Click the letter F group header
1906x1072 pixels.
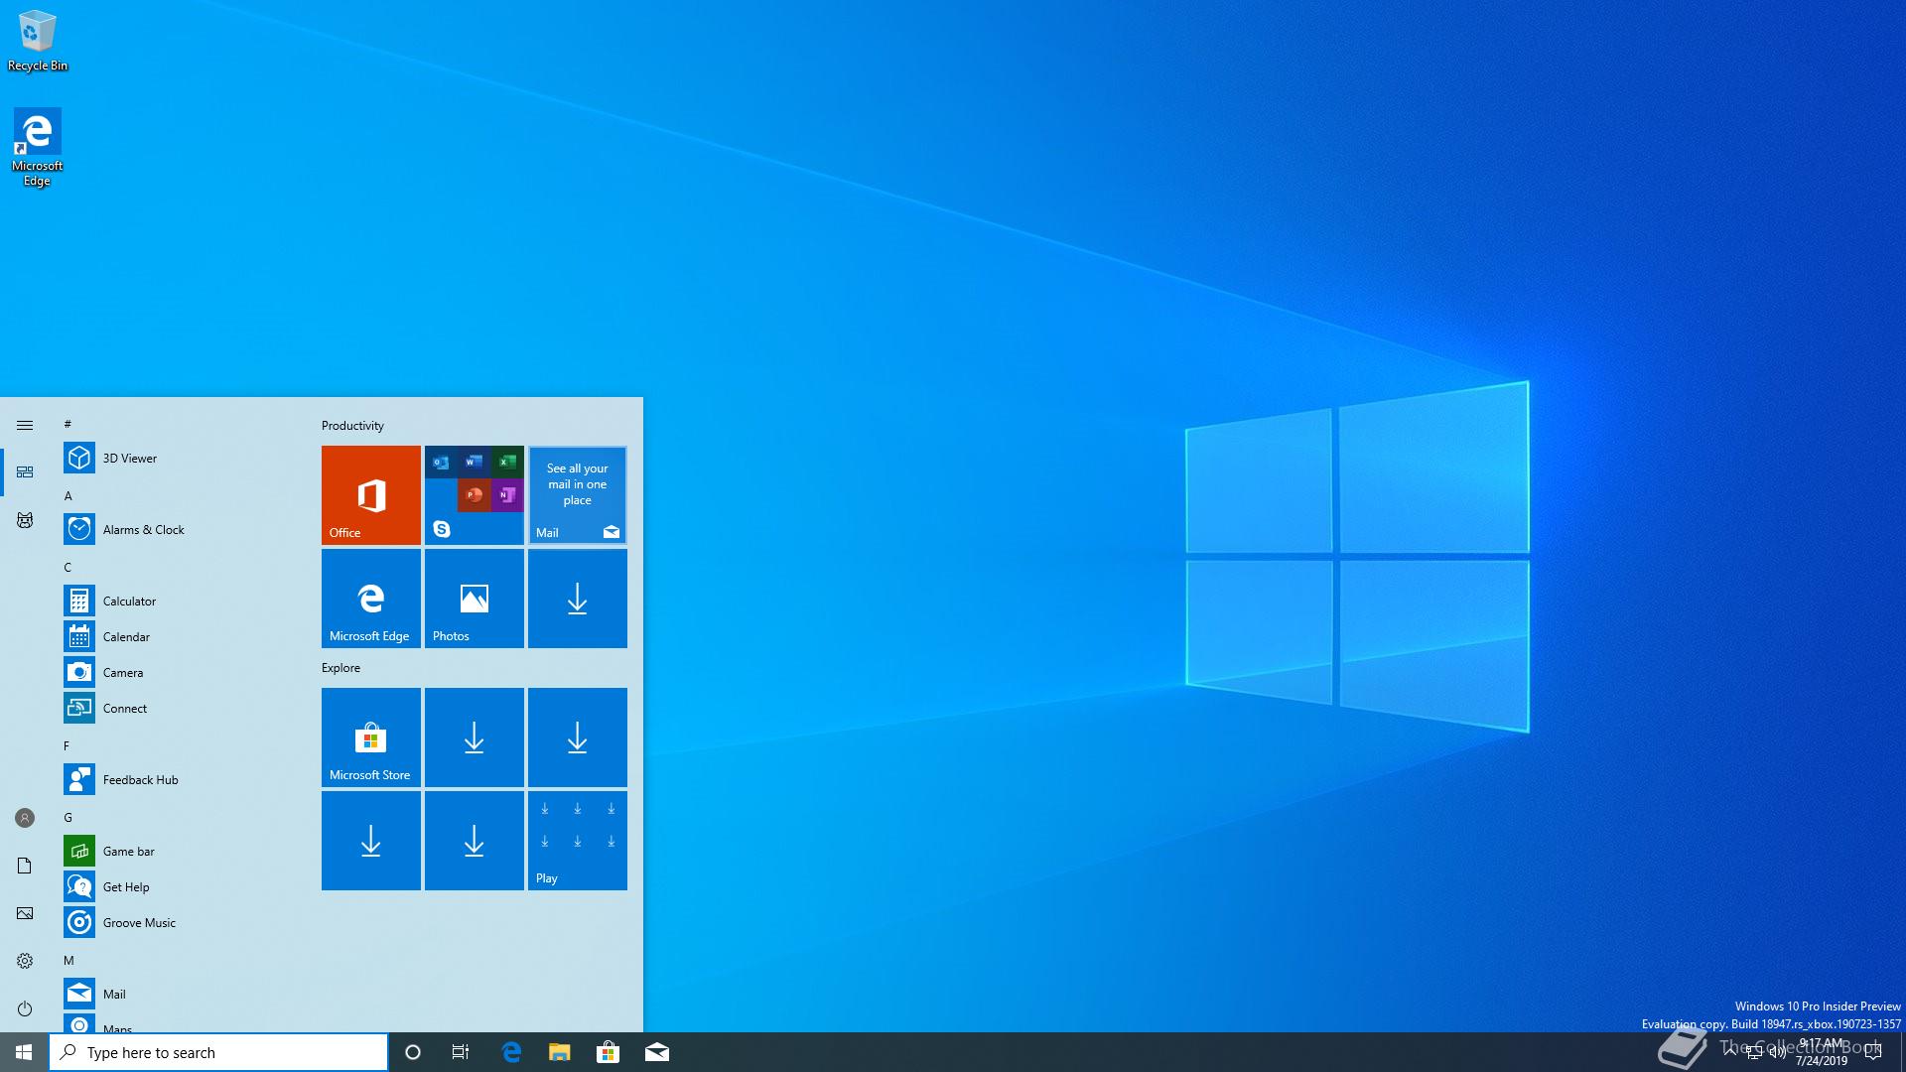coord(68,745)
